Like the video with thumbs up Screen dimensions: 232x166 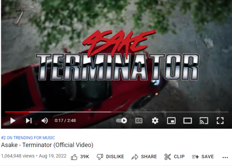click(x=74, y=157)
